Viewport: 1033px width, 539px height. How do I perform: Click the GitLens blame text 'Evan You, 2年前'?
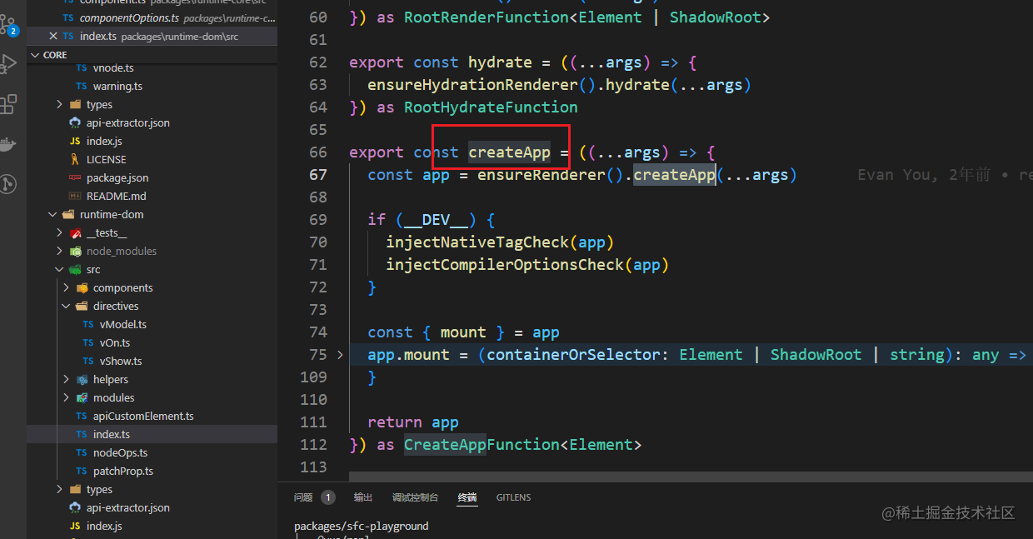pos(924,175)
